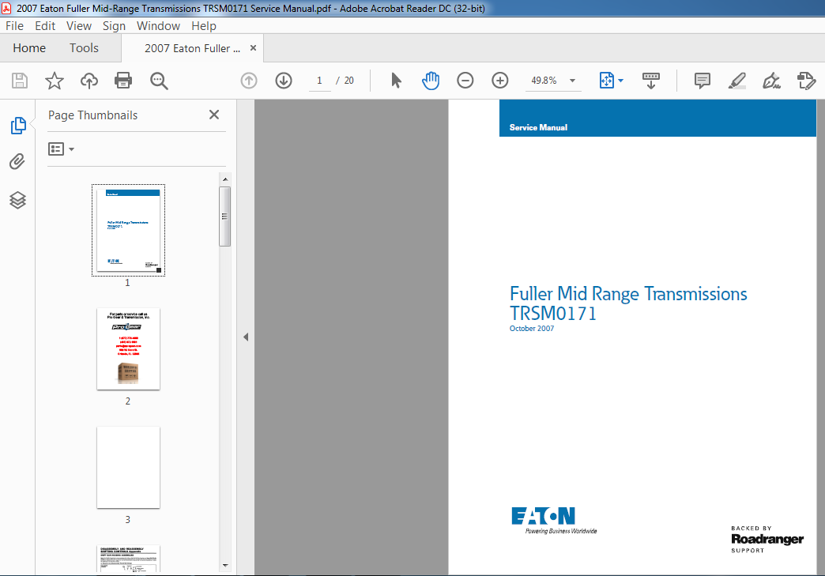Zoom out with the minus icon

click(x=465, y=81)
